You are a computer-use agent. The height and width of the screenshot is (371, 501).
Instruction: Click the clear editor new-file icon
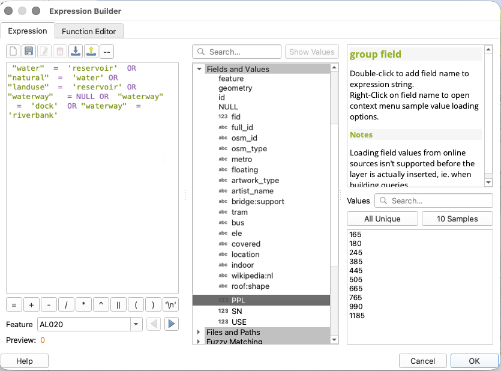click(13, 52)
